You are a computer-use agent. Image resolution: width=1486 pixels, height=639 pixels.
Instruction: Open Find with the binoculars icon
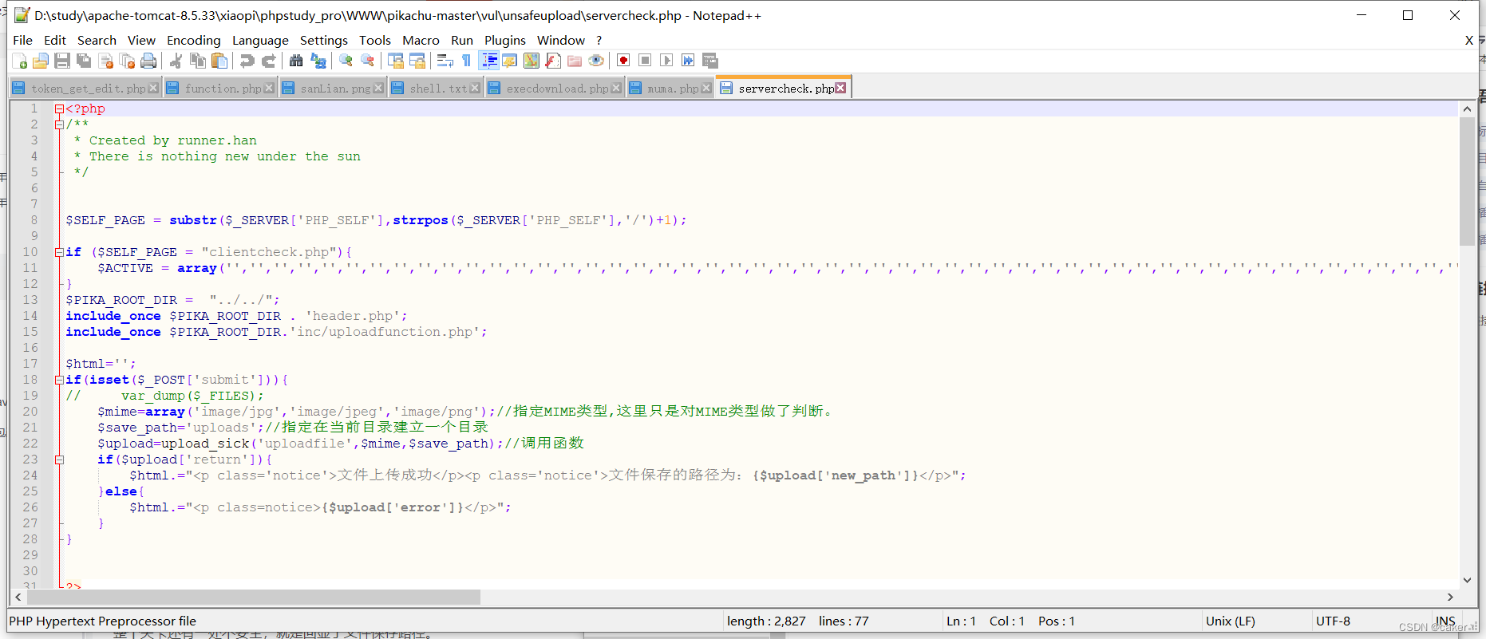coord(296,61)
